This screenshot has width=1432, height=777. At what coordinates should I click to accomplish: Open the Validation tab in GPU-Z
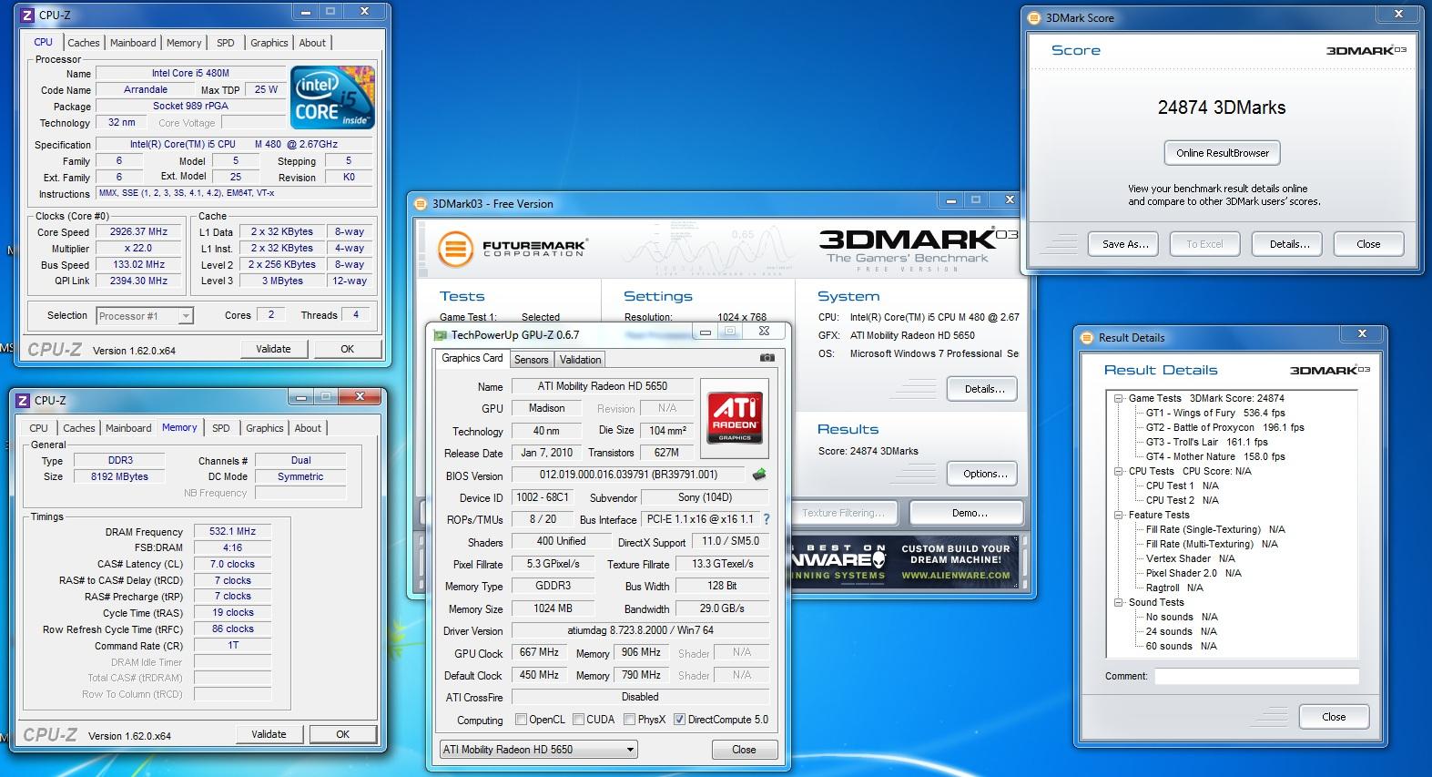[581, 360]
